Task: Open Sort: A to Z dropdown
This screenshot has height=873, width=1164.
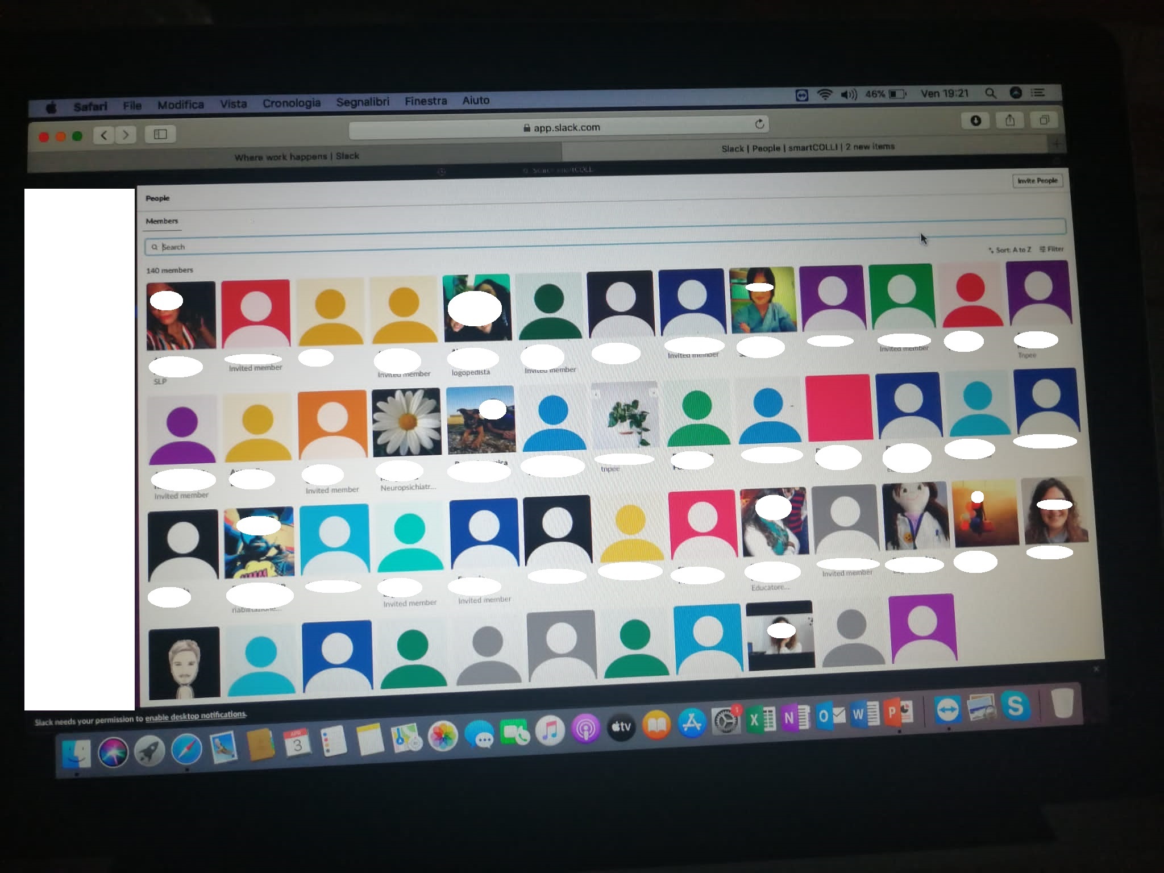Action: tap(1010, 250)
